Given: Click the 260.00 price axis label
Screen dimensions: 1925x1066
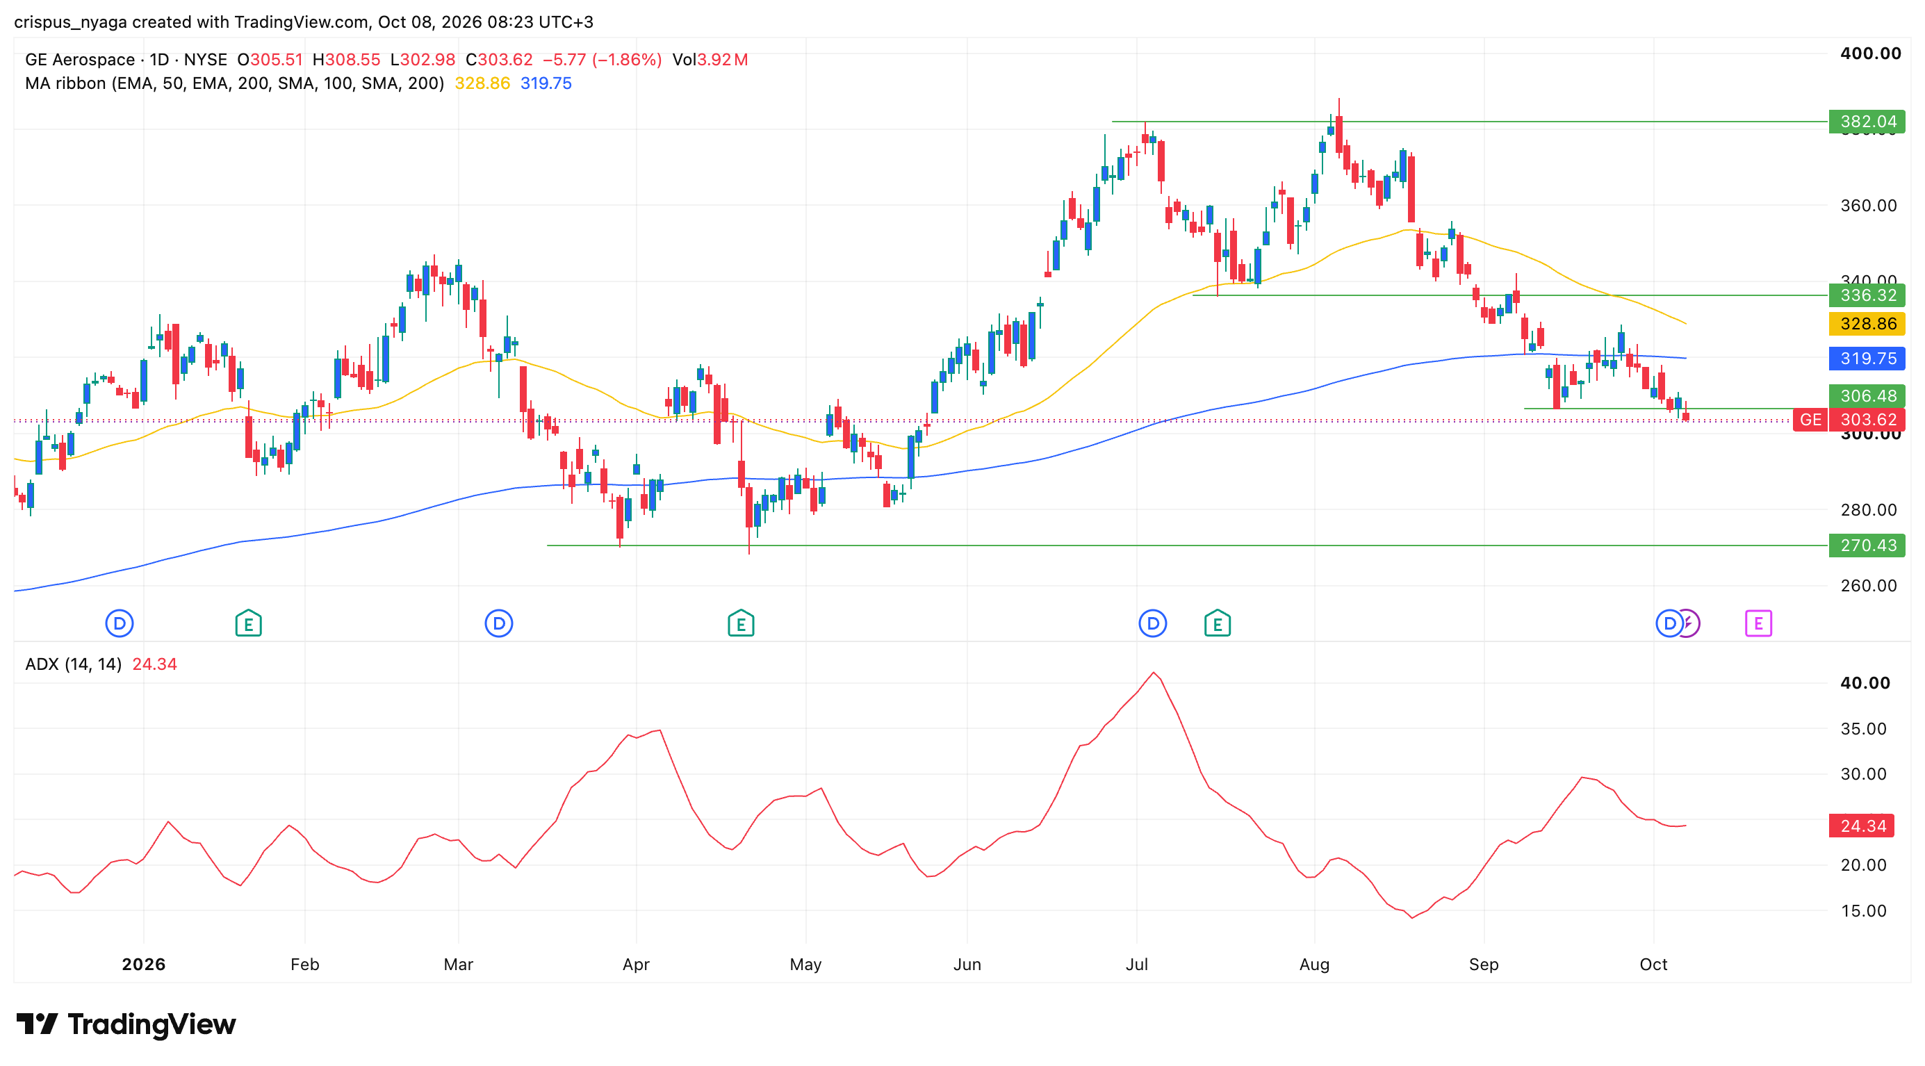Looking at the screenshot, I should (1868, 586).
